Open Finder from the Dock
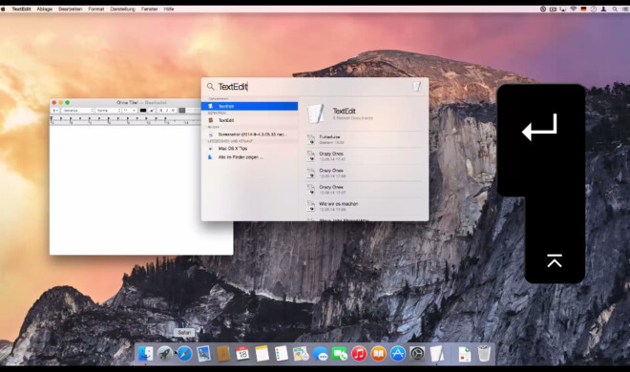Screen dimensions: 630x372 coord(145,354)
